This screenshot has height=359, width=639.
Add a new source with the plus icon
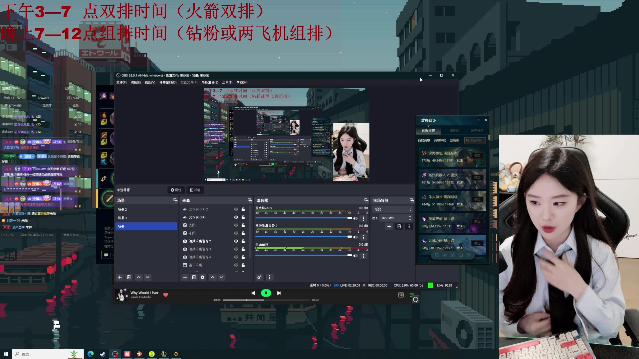point(185,277)
